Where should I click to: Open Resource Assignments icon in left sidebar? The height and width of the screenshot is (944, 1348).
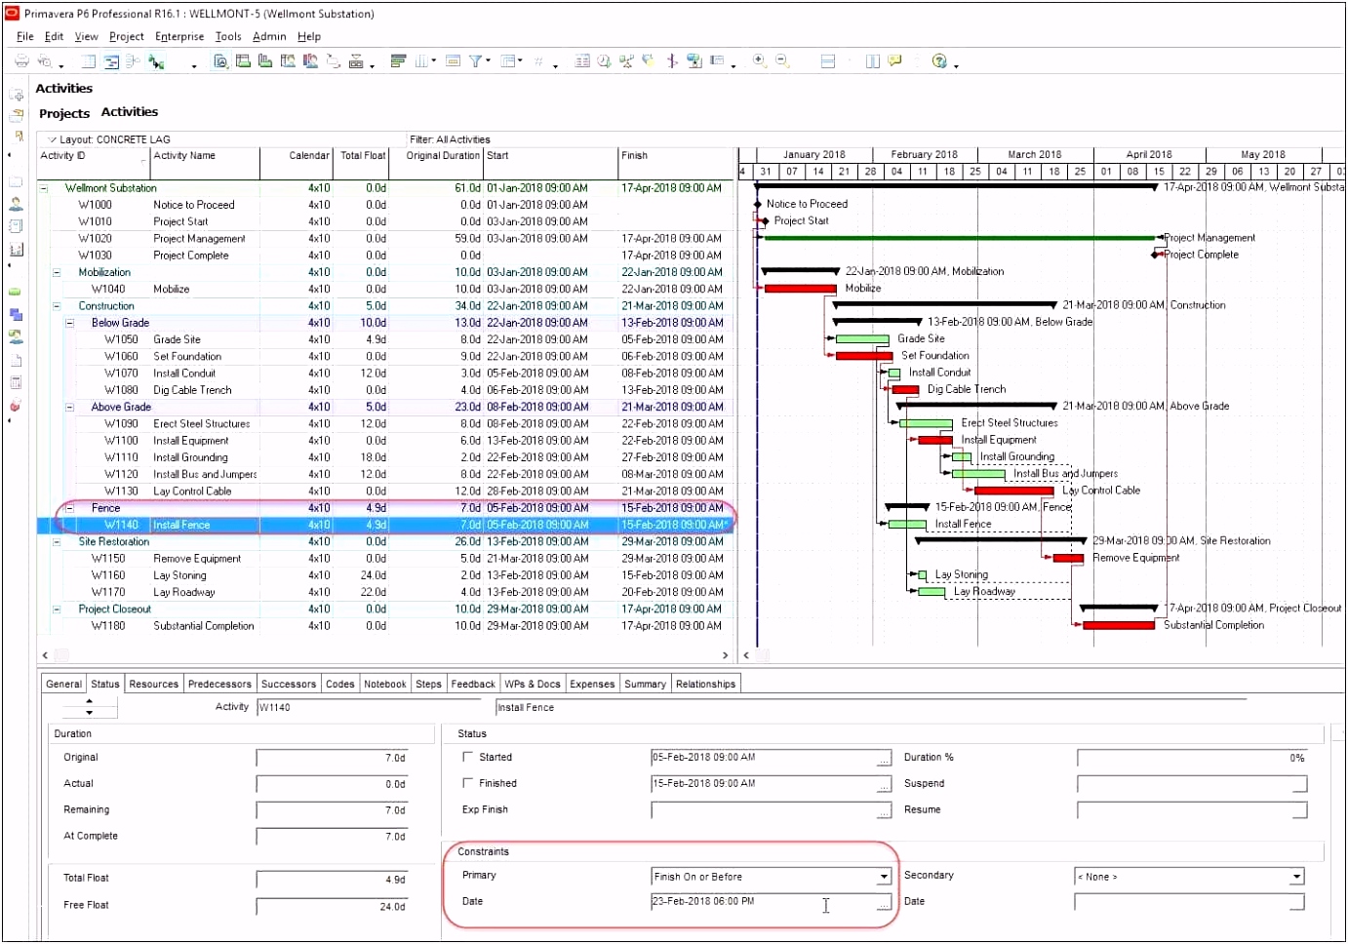tap(16, 336)
